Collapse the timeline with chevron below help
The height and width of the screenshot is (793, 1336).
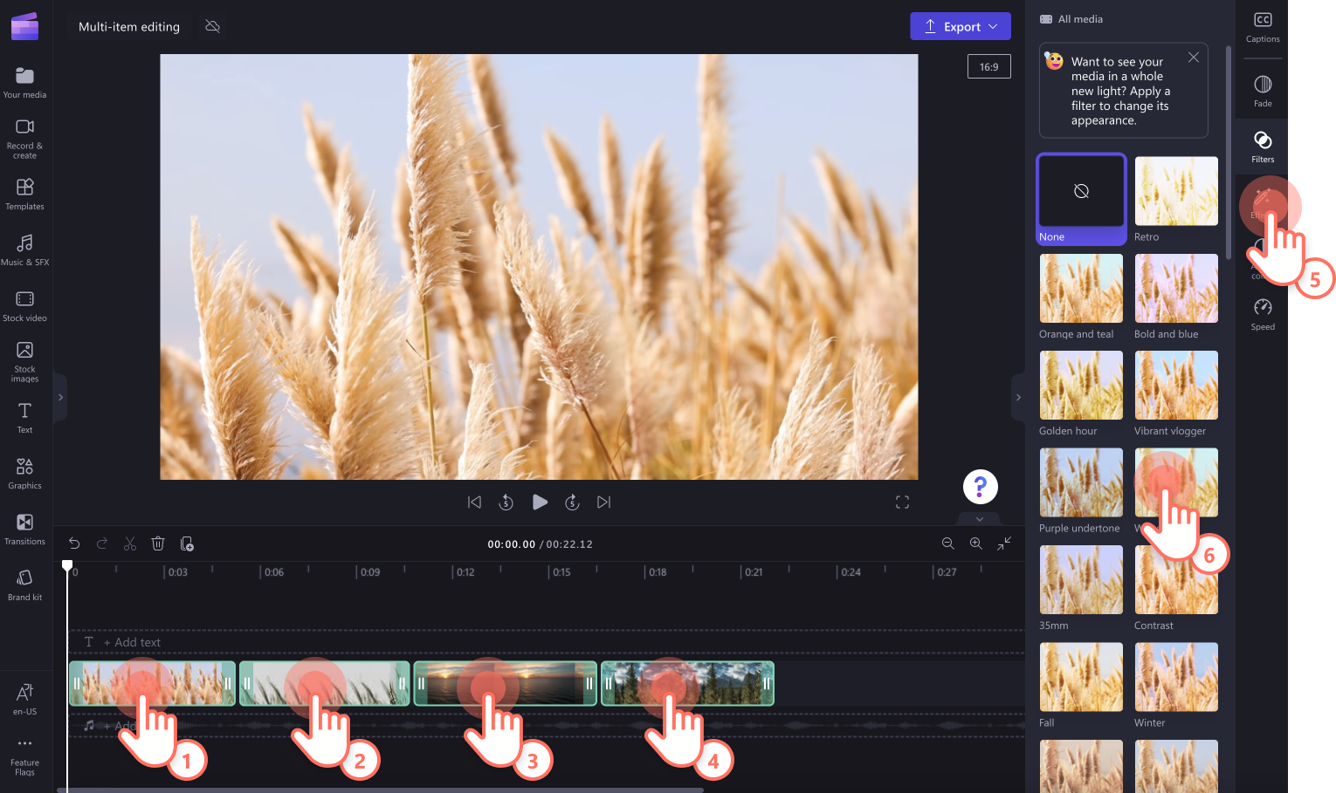(980, 519)
